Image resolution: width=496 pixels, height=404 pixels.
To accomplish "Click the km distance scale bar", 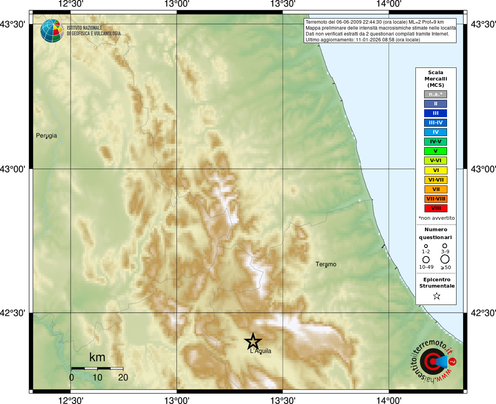I will click(x=97, y=368).
